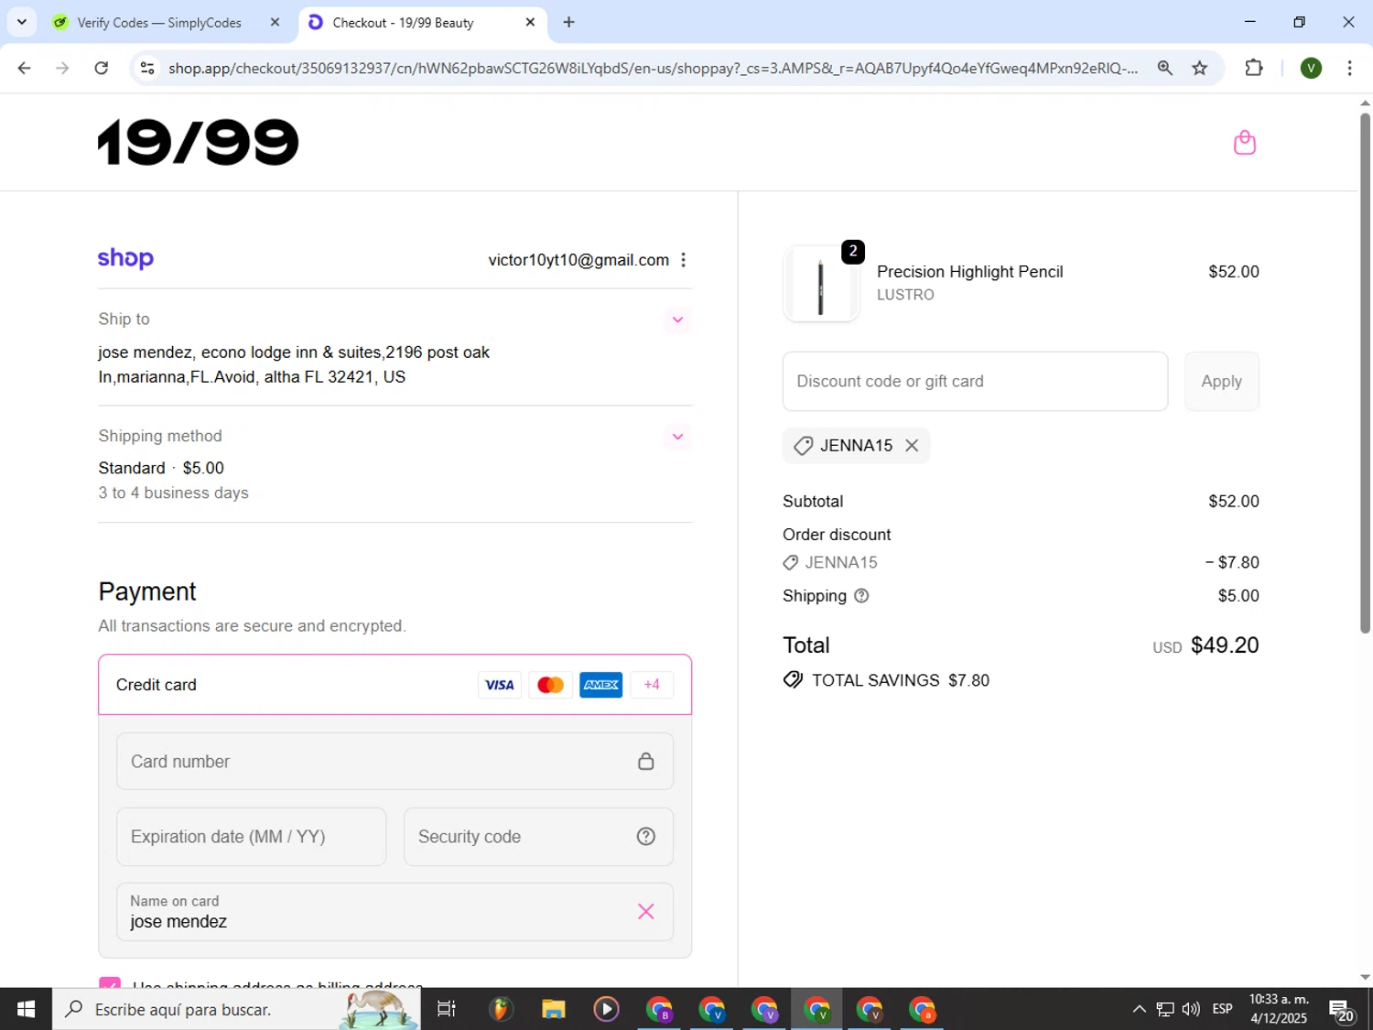The image size is (1373, 1030).
Task: Open Task View on the taskbar
Action: point(447,1009)
